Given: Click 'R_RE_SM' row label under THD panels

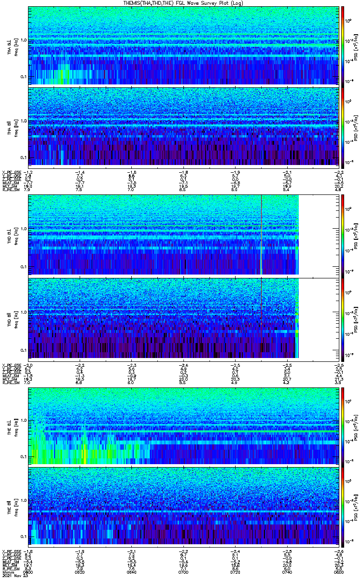Looking at the screenshot, I should click(10, 382).
